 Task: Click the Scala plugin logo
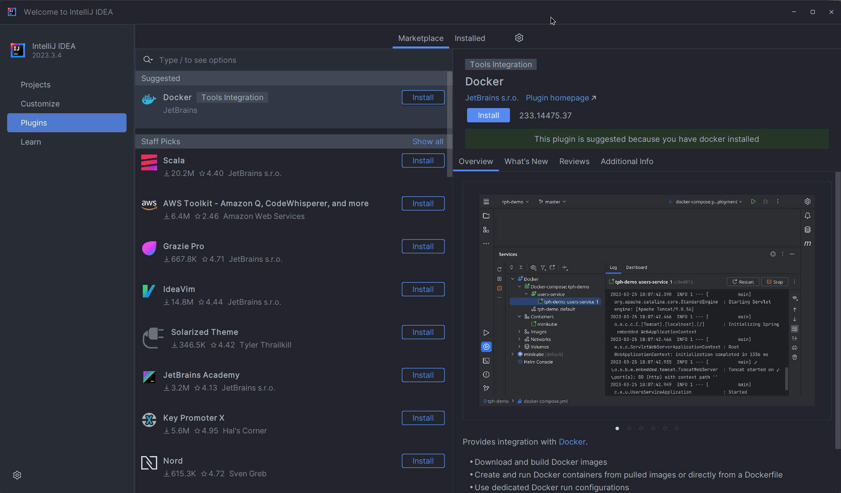click(x=149, y=162)
